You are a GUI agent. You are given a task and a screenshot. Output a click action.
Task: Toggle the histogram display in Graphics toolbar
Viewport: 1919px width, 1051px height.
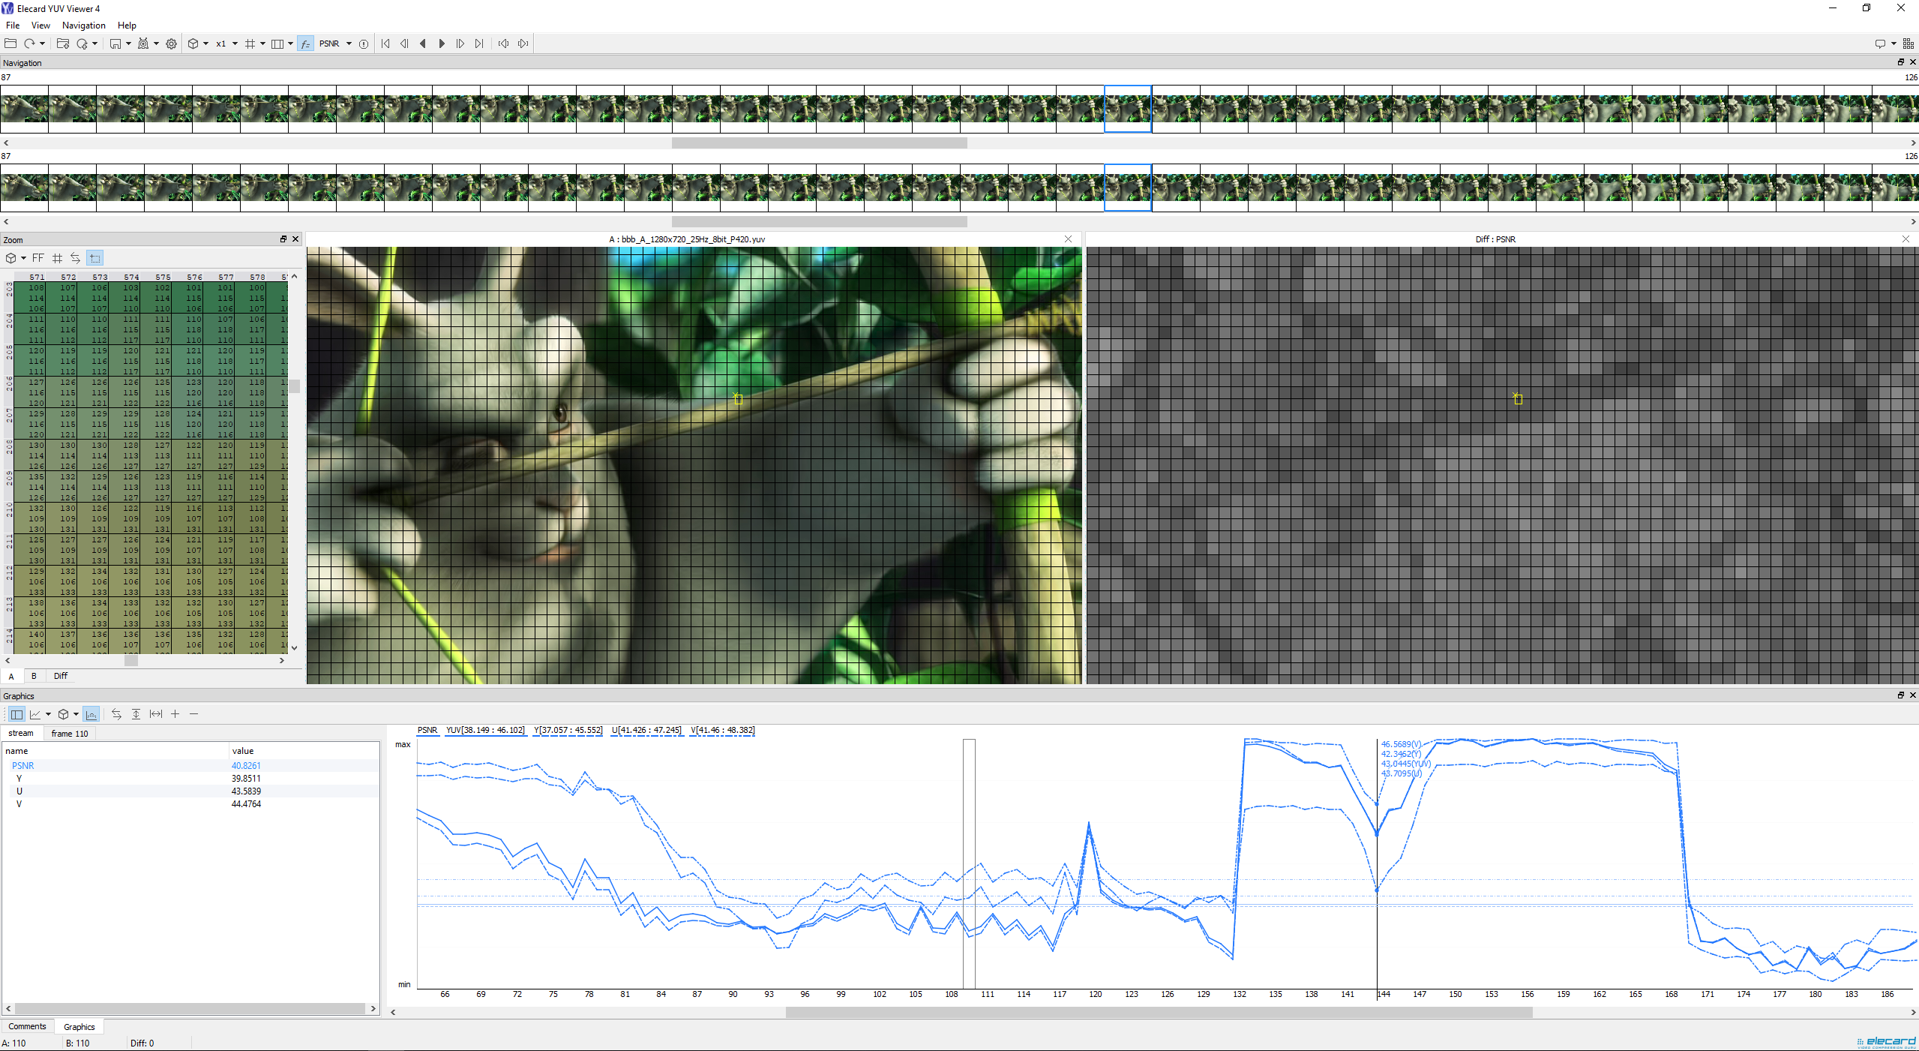pyautogui.click(x=91, y=714)
